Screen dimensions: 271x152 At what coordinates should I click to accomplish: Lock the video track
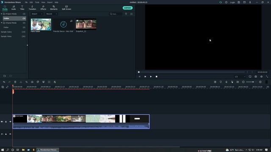coord(6,122)
